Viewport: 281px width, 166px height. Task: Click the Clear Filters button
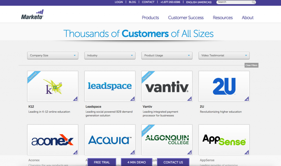pos(251,65)
